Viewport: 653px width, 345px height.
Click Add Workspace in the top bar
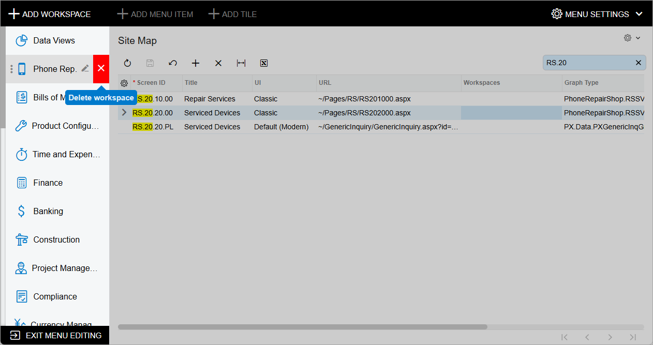50,13
